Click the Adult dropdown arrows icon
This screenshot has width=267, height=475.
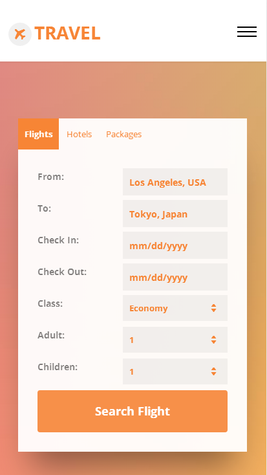click(x=214, y=340)
